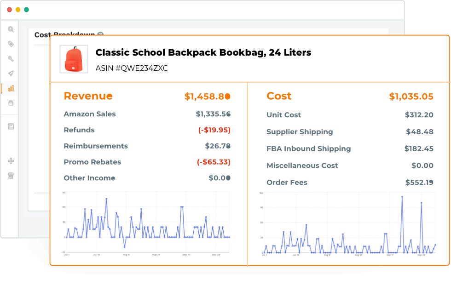This screenshot has height=285, width=451.
Task: Click the highest peak on cost chart
Action: pos(402,197)
